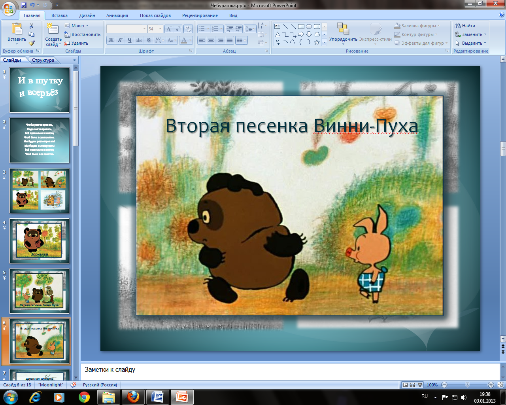
Task: Select the five-point star shape
Action: tap(317, 43)
